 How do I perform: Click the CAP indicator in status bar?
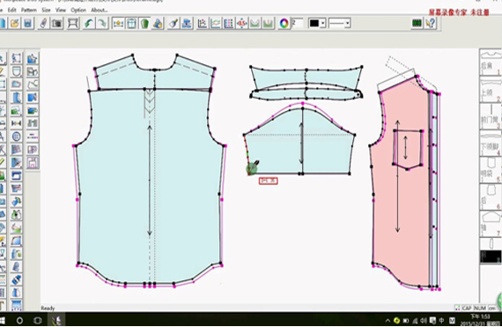point(467,308)
